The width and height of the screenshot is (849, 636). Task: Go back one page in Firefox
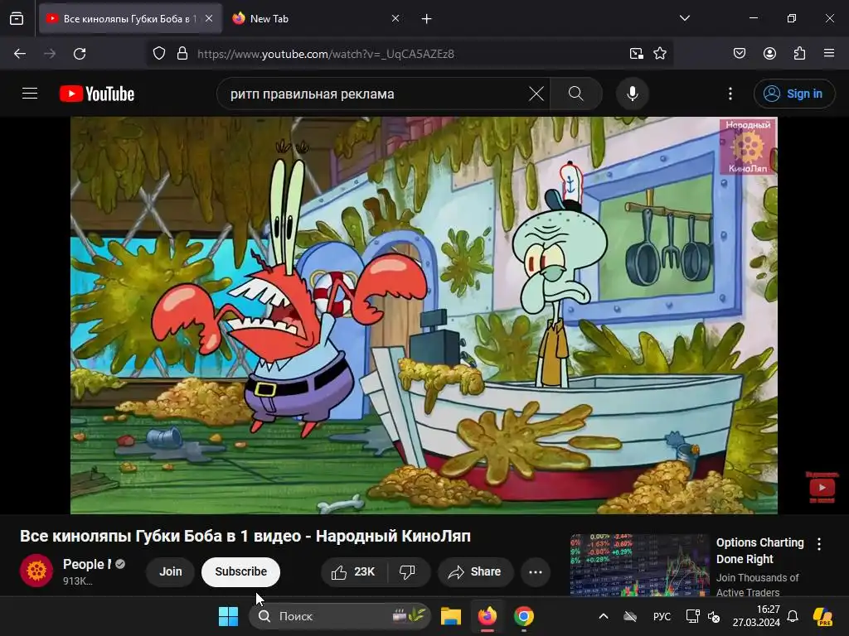pos(20,54)
